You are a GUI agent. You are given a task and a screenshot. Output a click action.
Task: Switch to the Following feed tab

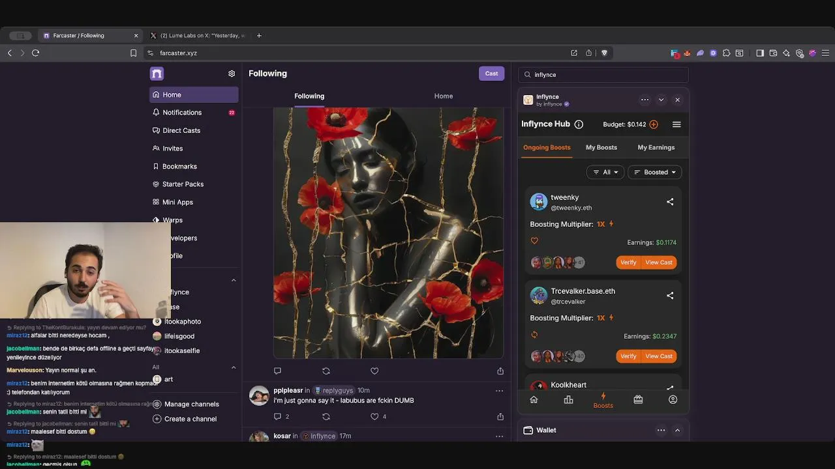309,96
